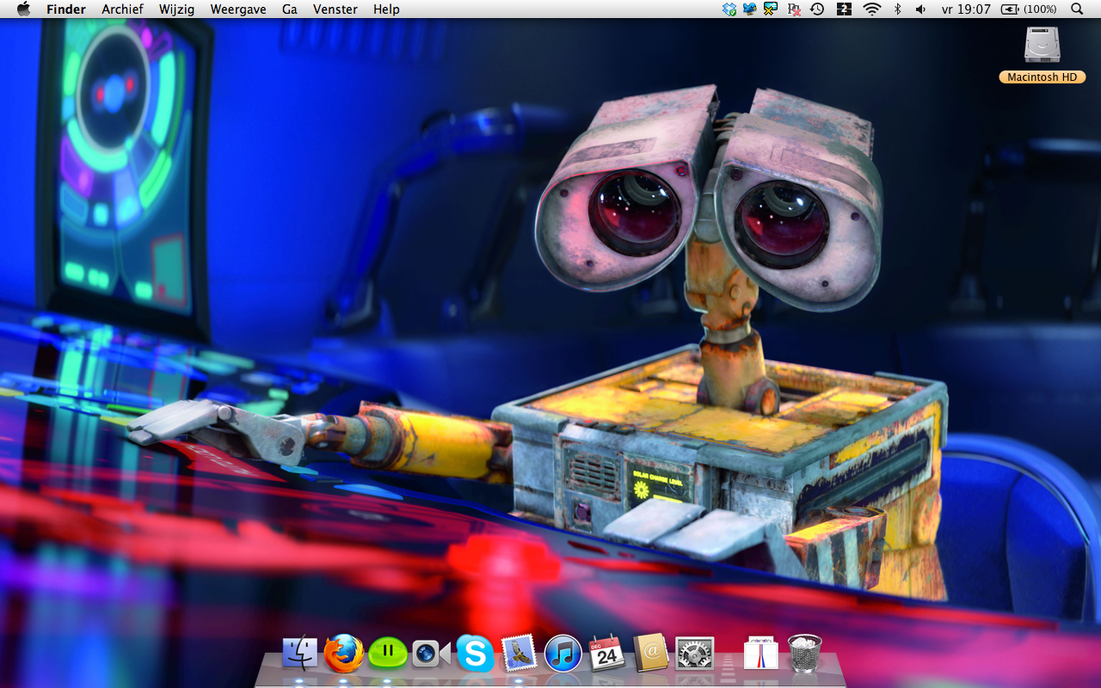Open the Apple menu
The image size is (1101, 688).
(23, 9)
